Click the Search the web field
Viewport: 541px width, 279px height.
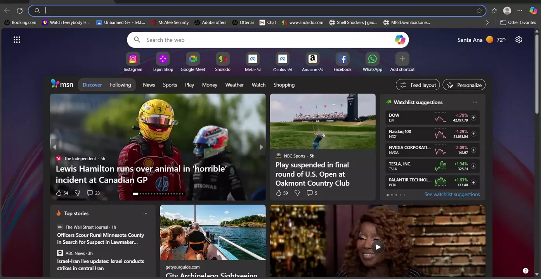[264, 40]
